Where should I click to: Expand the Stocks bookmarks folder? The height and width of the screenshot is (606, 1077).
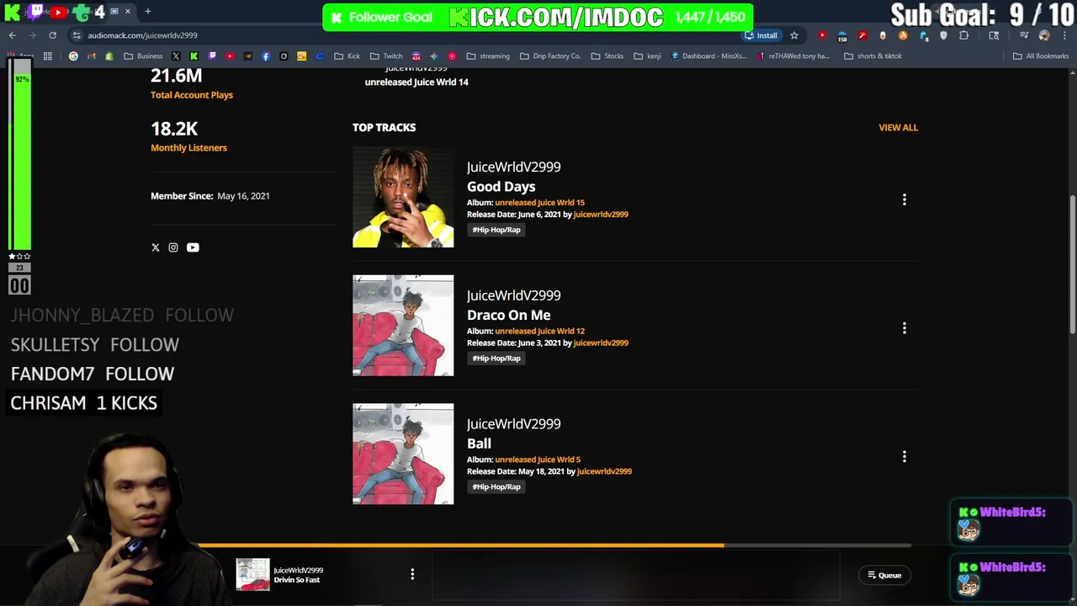tap(607, 56)
